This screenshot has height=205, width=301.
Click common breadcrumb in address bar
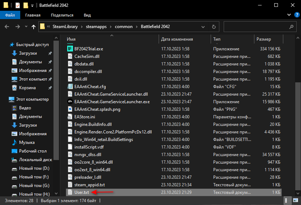[x=124, y=27]
